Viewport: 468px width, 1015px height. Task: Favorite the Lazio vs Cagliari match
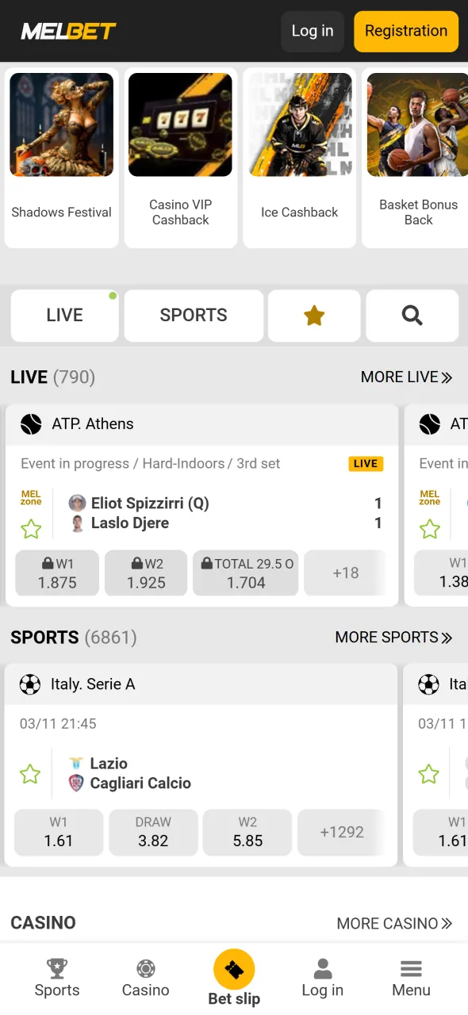click(x=29, y=773)
